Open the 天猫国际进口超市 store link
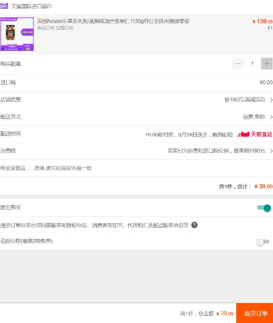 click(31, 6)
